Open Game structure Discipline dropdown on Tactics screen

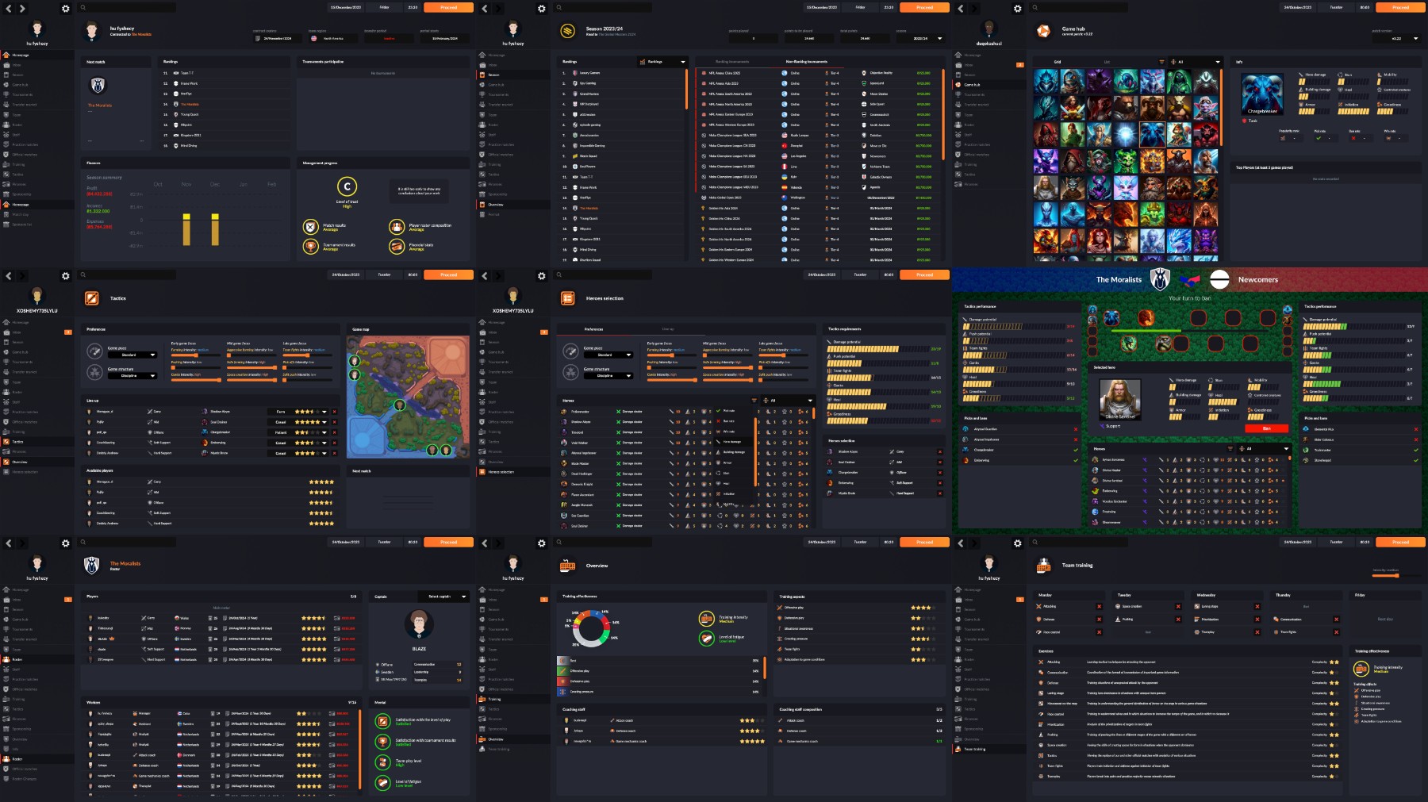click(x=132, y=375)
